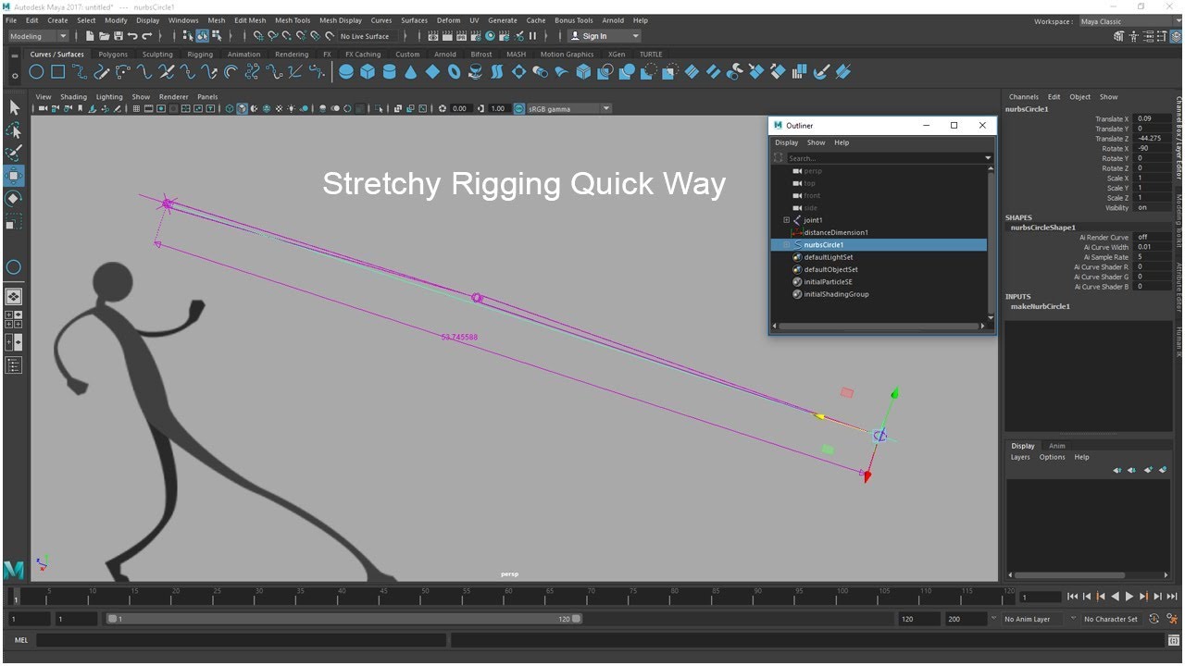The width and height of the screenshot is (1185, 666).
Task: Click the Undo arrow icon
Action: pyautogui.click(x=132, y=36)
